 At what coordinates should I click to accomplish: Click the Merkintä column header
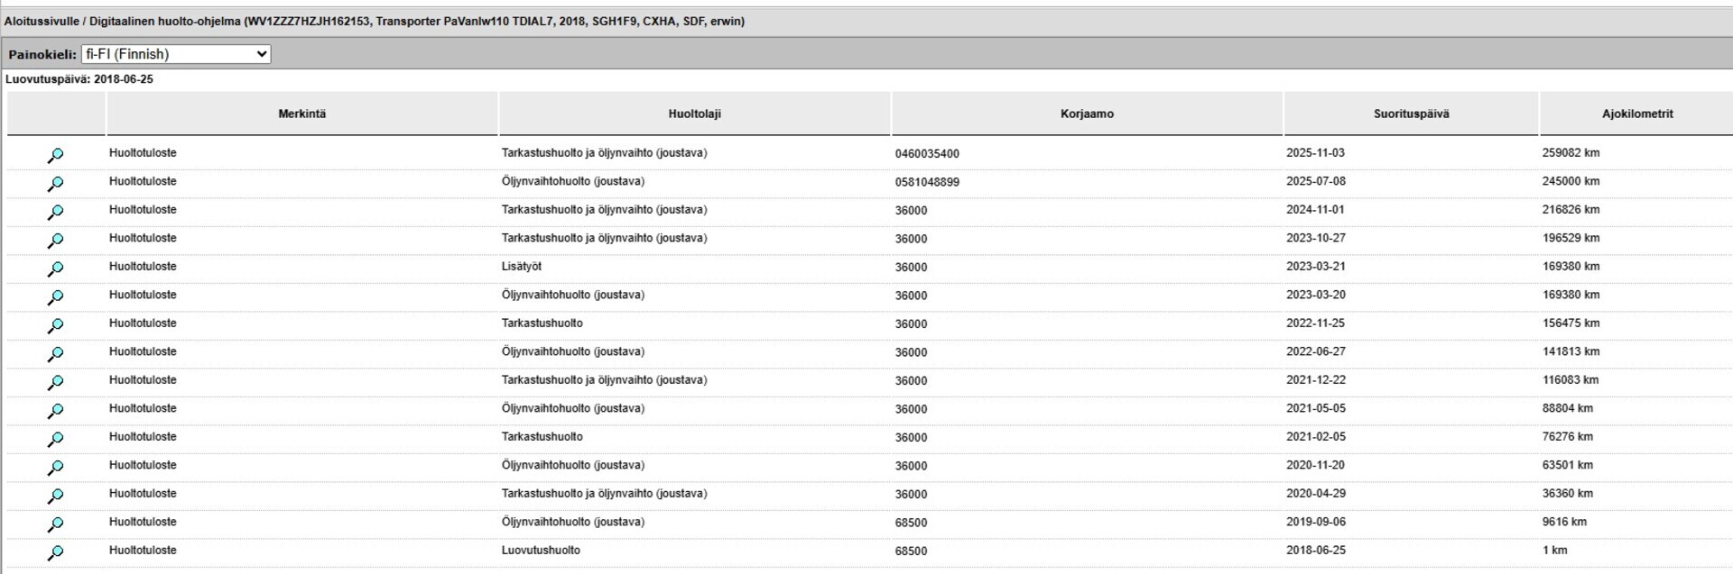tap(301, 114)
